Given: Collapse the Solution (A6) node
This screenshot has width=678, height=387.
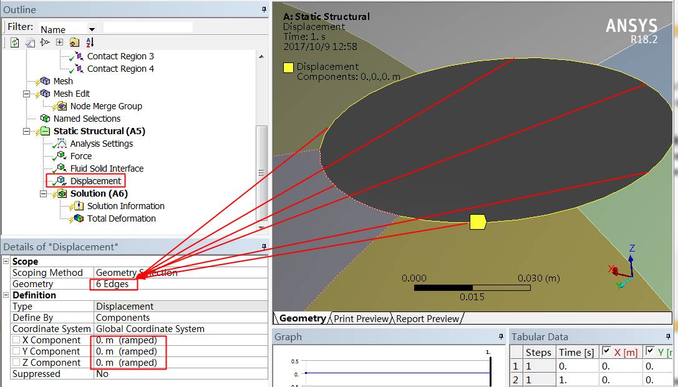Looking at the screenshot, I should click(43, 193).
